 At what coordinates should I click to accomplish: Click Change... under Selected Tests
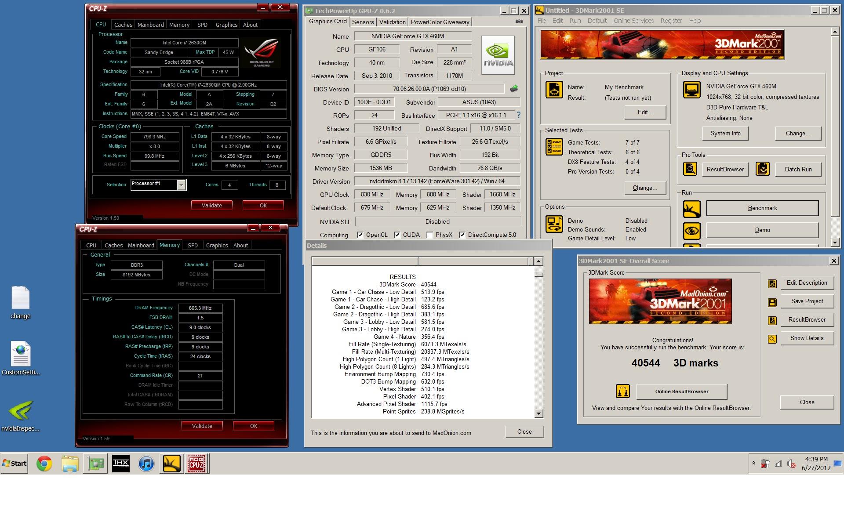point(645,188)
